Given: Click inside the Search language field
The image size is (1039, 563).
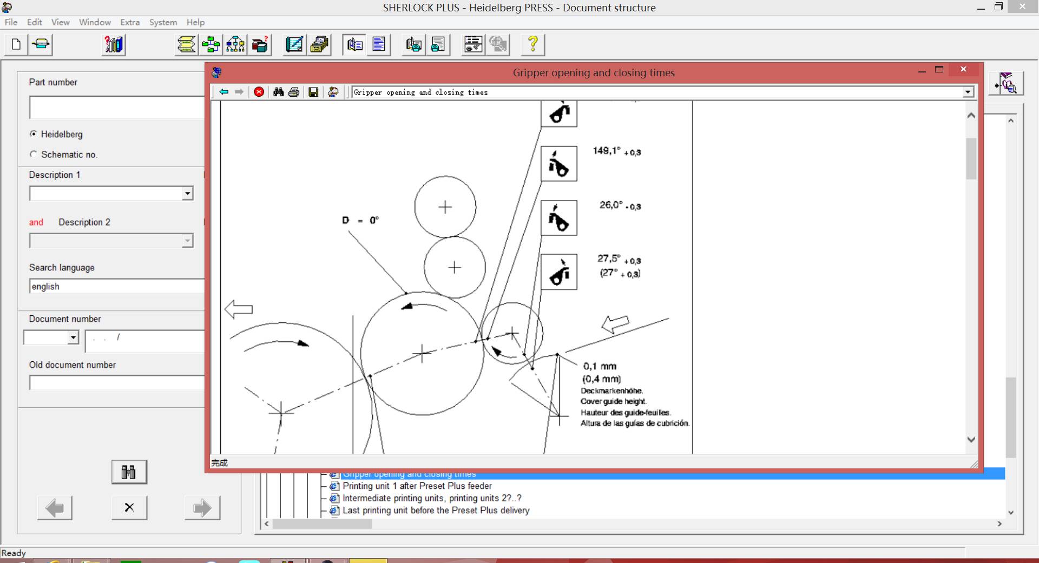Looking at the screenshot, I should coord(117,287).
